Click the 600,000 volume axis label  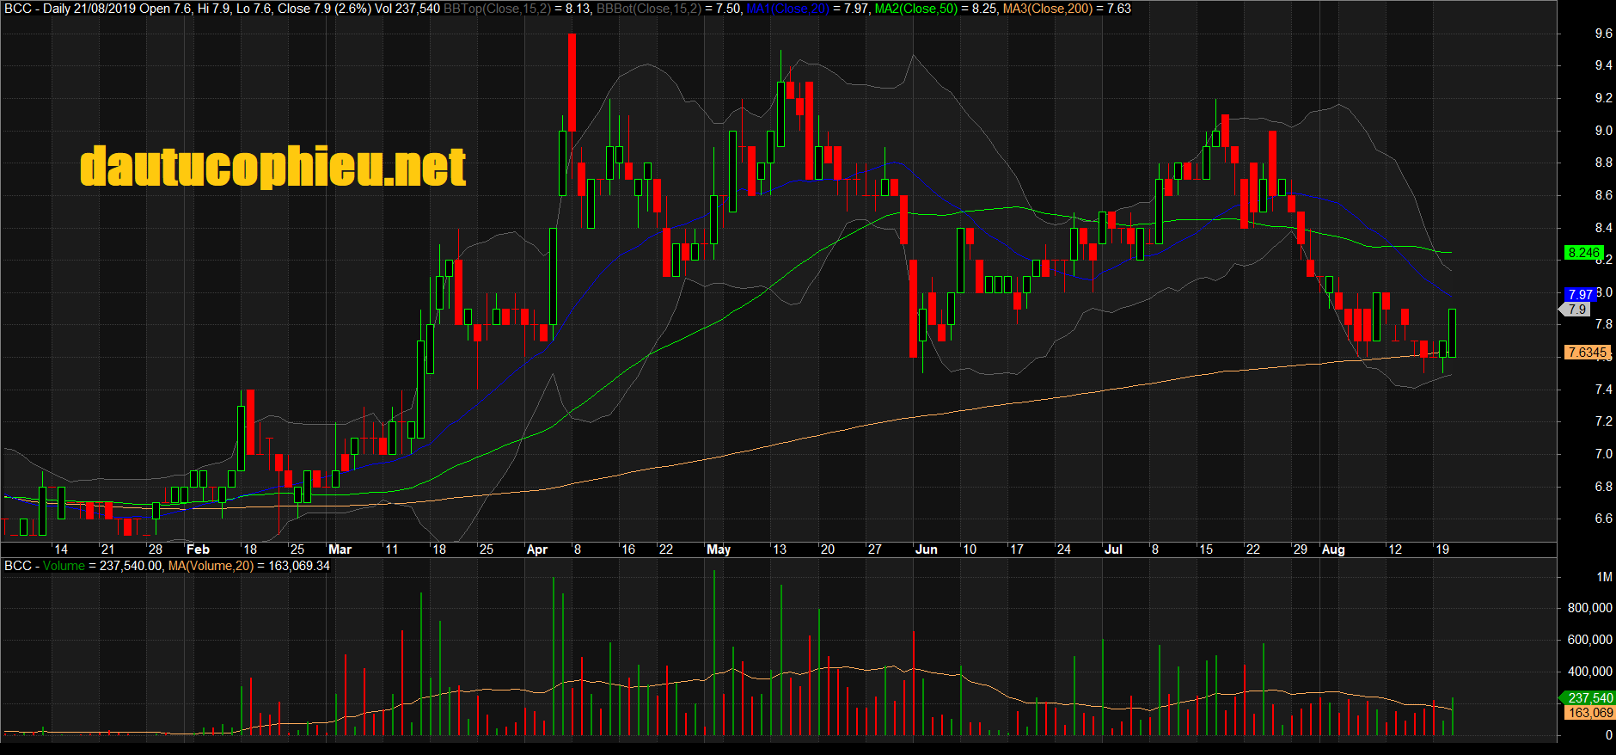pyautogui.click(x=1589, y=640)
